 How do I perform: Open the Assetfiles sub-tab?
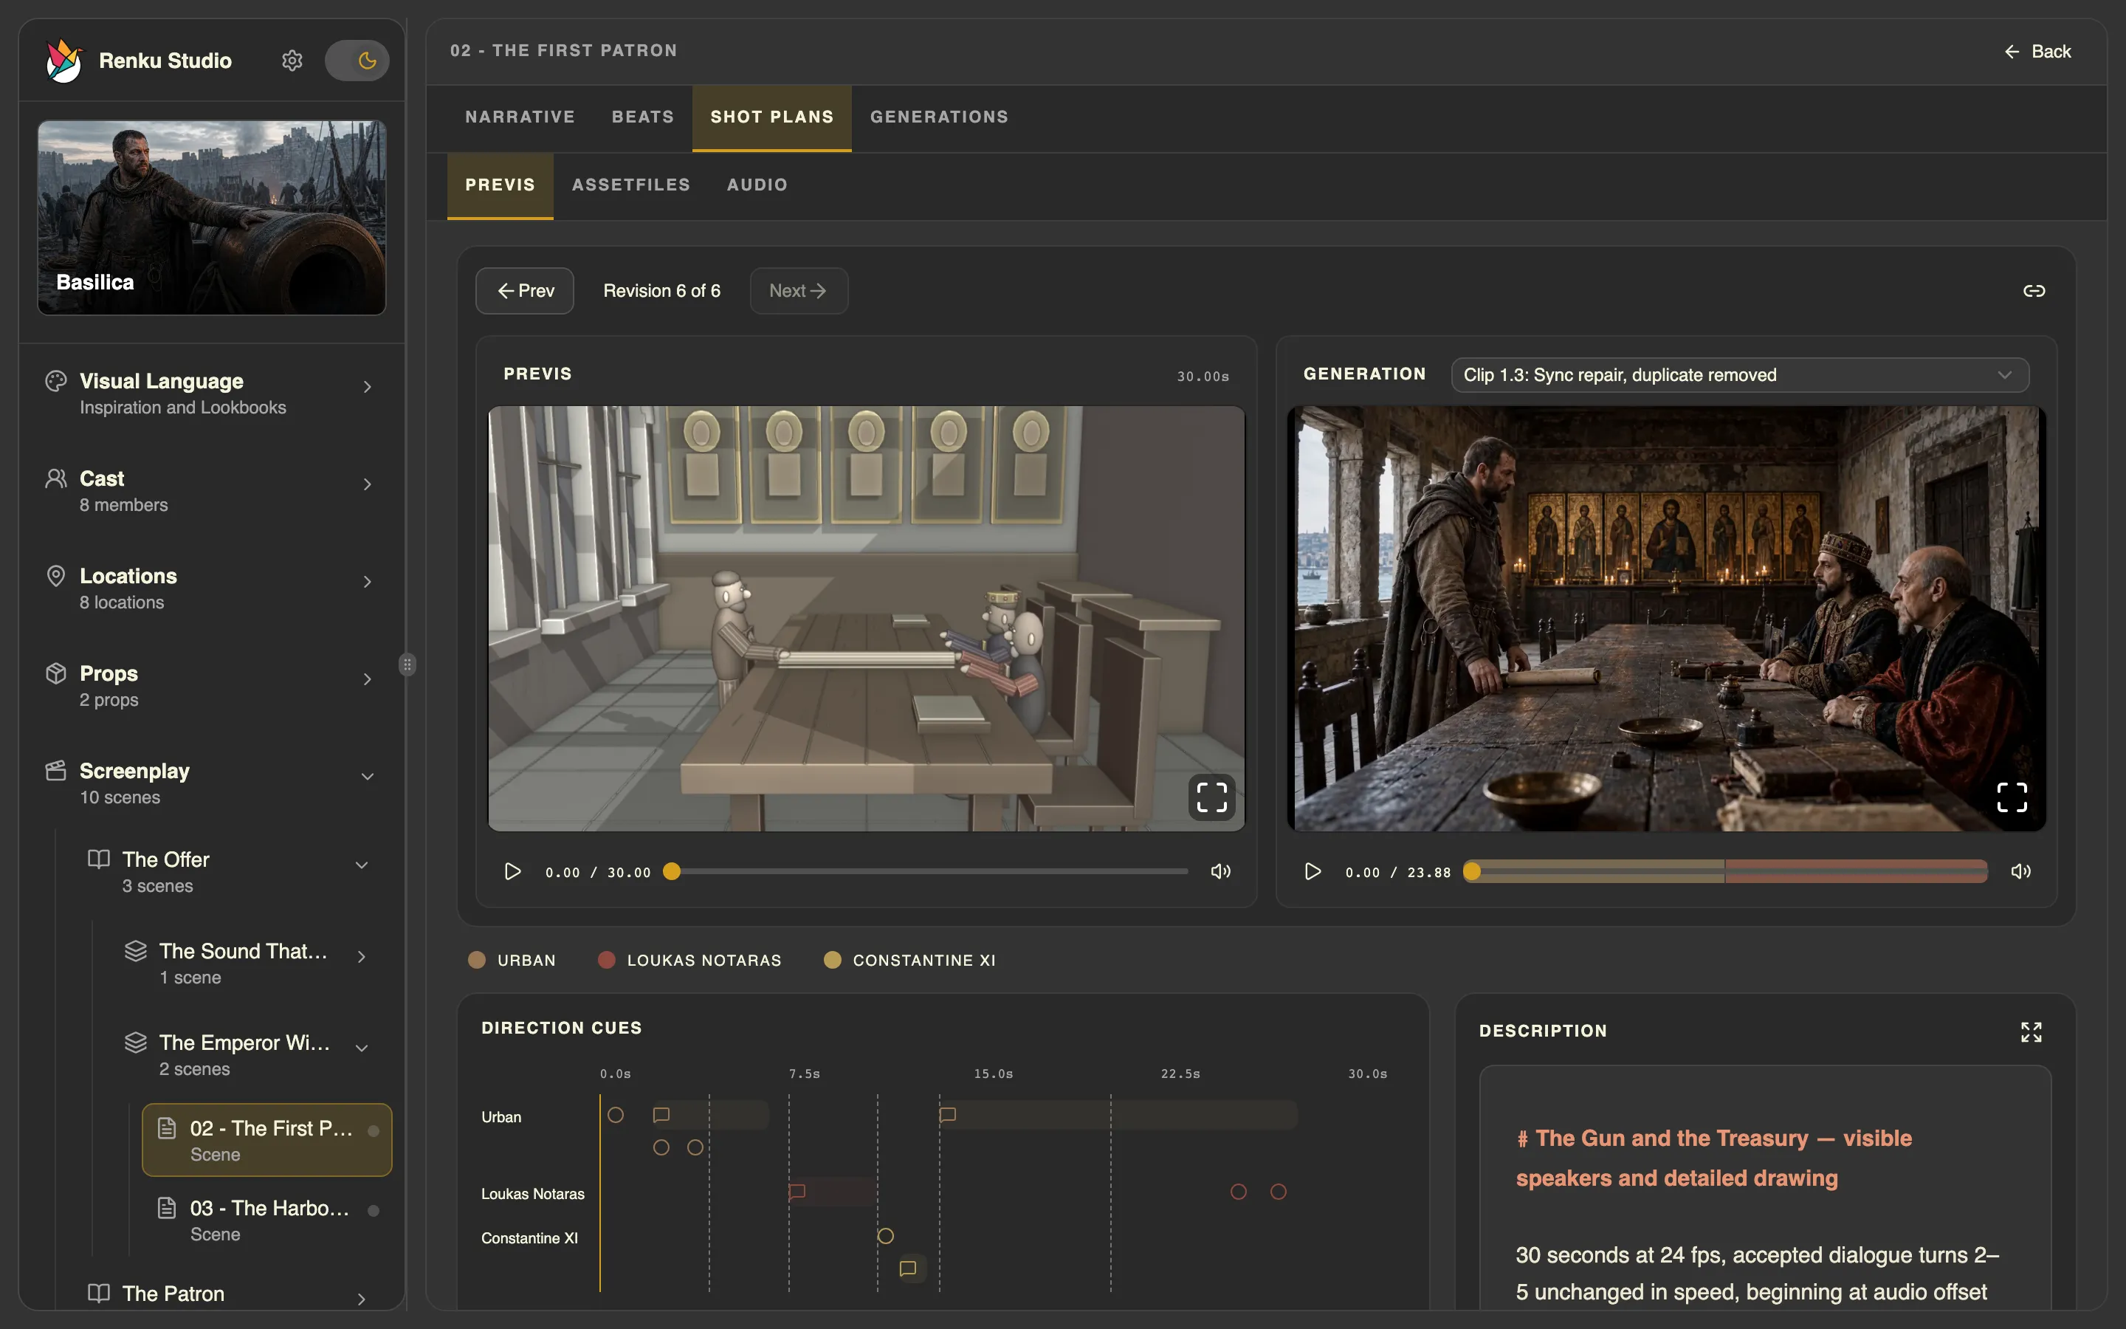(630, 185)
